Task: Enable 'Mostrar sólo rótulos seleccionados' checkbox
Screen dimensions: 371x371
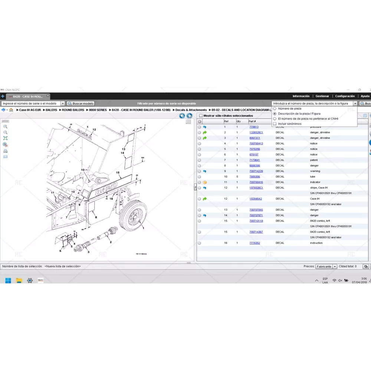Action: [201, 116]
